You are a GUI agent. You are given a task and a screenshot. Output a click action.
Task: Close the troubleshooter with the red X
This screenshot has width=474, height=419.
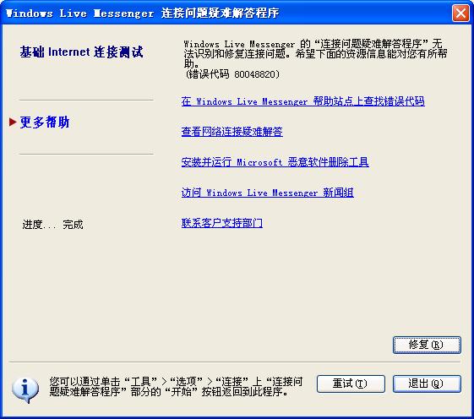(x=460, y=14)
